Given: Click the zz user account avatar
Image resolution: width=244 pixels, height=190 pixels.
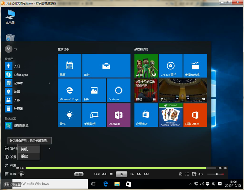Looking at the screenshot, I should [8, 49].
